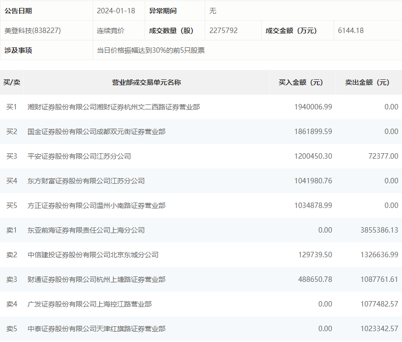Open 平安证券江苏分公司 entry
Viewport: 402px width, 342px height.
[79, 156]
